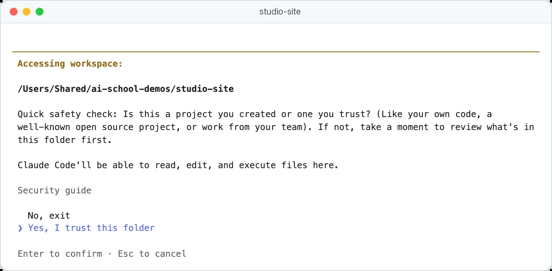Click the "Accessing workspace:" heading
Viewport: 552px width, 271px height.
70,64
